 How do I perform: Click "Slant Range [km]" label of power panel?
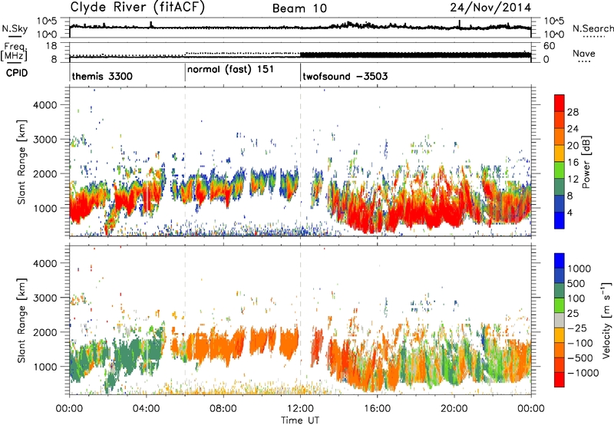click(21, 162)
